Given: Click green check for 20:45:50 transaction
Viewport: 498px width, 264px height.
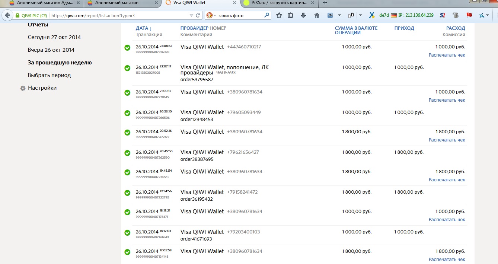Looking at the screenshot, I should point(127,153).
